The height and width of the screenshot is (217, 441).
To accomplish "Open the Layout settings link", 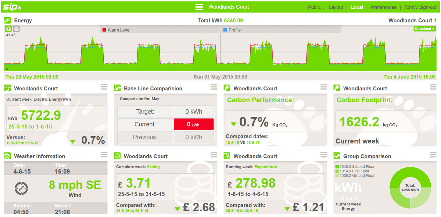I will [x=336, y=7].
